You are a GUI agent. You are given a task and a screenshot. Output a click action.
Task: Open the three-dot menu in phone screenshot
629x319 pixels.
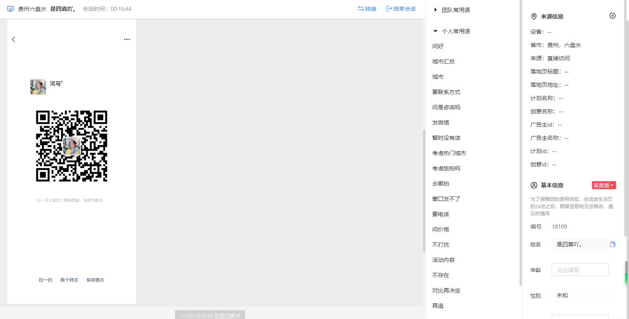click(127, 39)
